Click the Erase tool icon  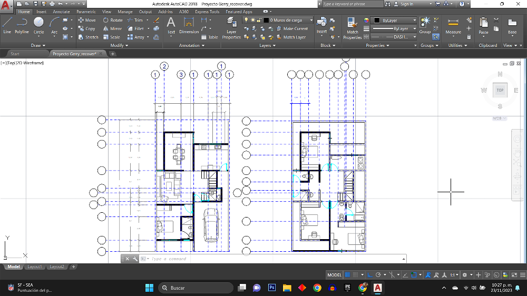point(157,20)
